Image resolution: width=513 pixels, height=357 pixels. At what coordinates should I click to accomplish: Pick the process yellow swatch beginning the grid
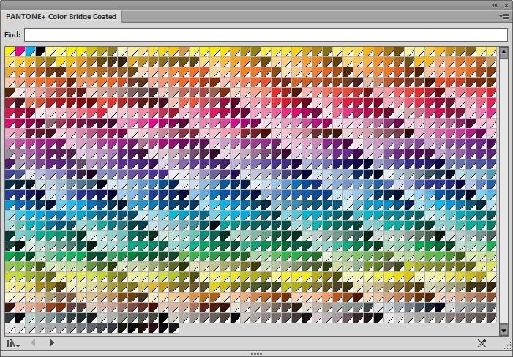point(10,52)
